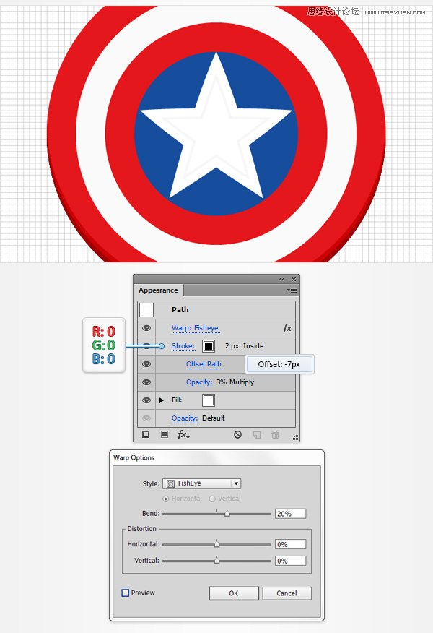433x633 pixels.
Task: Close the Appearance panel
Action: click(x=294, y=279)
